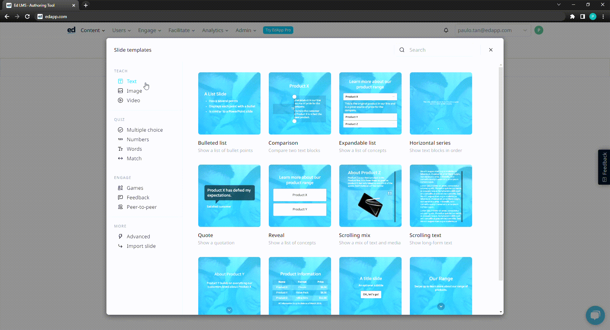Click the Games icon in Engage section
610x330 pixels.
point(120,188)
